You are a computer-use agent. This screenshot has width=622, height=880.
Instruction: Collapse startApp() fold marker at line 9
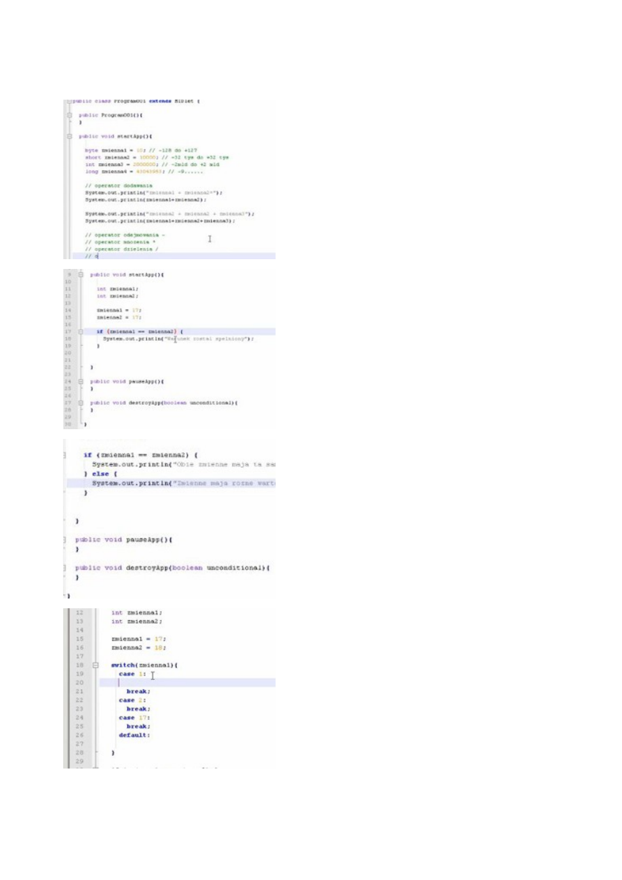(x=81, y=275)
